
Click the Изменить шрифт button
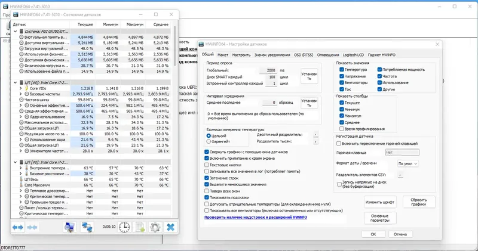[x=380, y=202]
